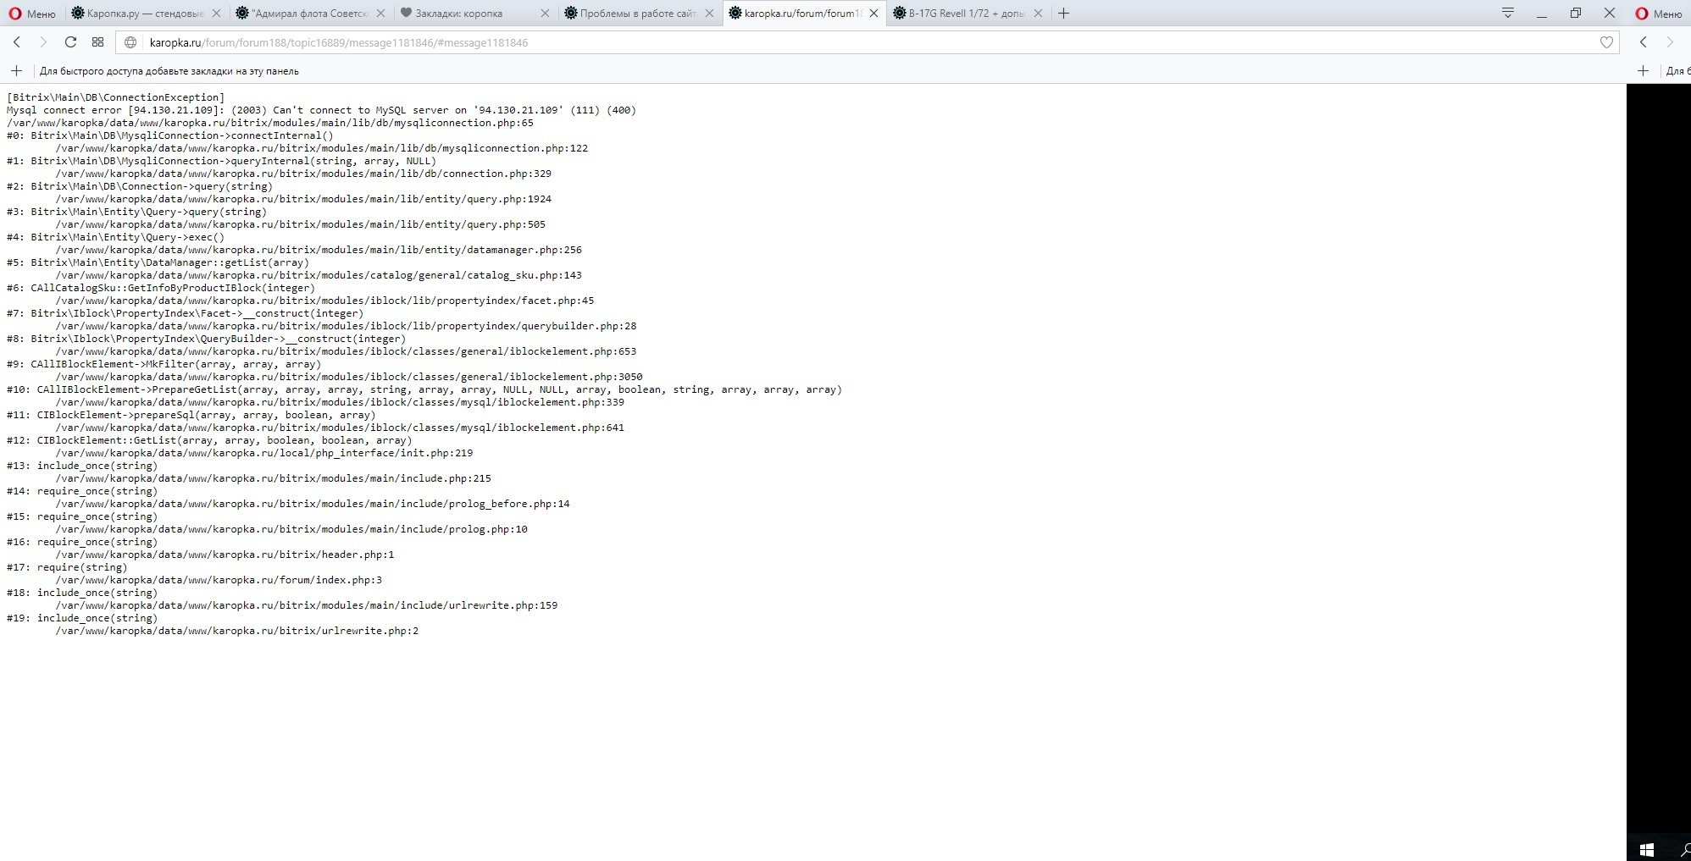Click the browser forward arrow
The height and width of the screenshot is (861, 1691).
pyautogui.click(x=43, y=42)
